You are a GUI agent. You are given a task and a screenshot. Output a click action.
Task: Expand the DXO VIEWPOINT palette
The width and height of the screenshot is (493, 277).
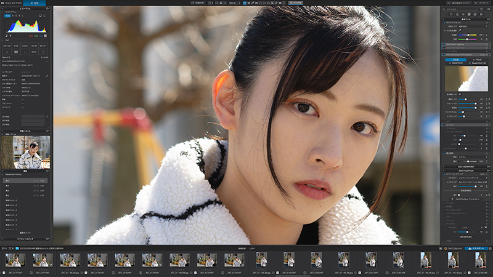466,167
